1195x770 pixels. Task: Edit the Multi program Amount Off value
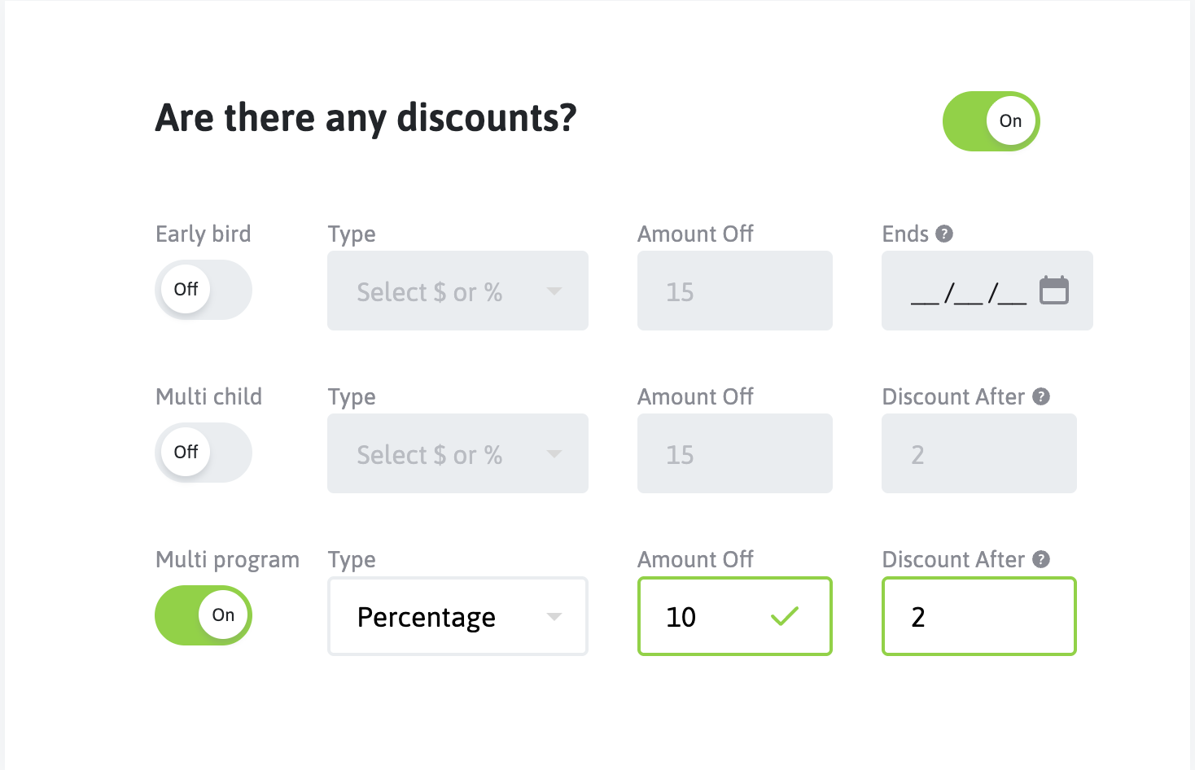708,616
